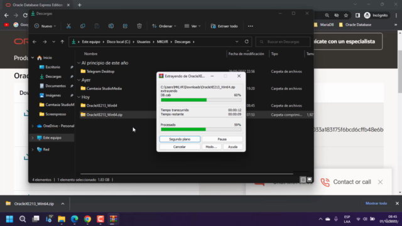The image size is (402, 226).
Task: Open download item options chevron
Action: (x=63, y=203)
